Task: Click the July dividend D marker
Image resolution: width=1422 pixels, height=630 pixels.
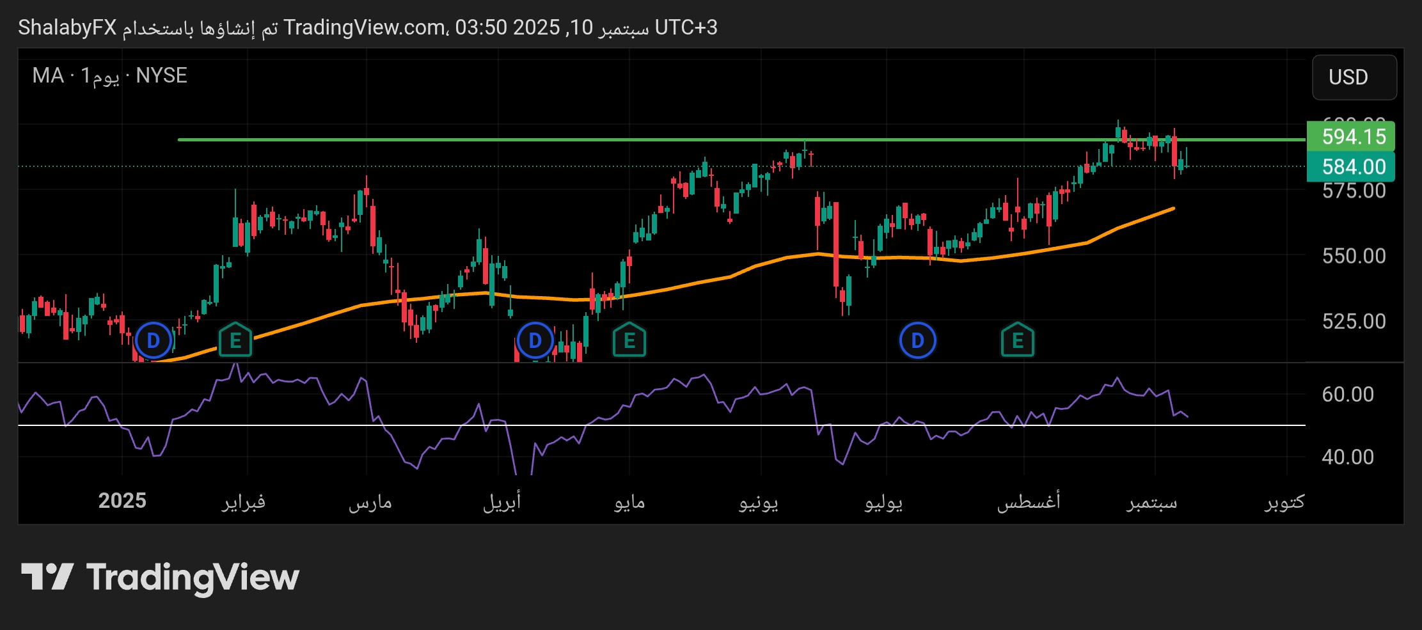Action: [917, 340]
